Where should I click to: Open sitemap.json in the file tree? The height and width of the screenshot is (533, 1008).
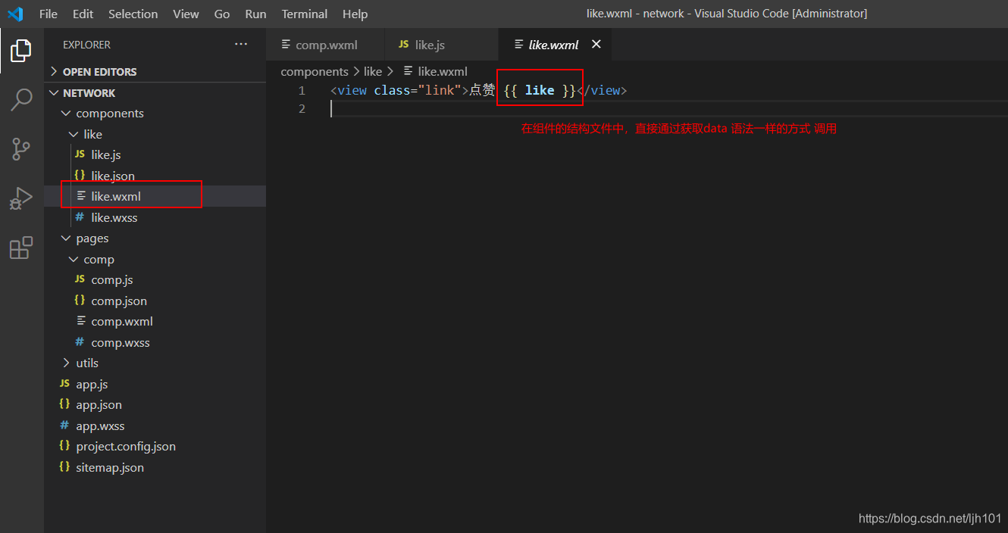click(x=155, y=467)
